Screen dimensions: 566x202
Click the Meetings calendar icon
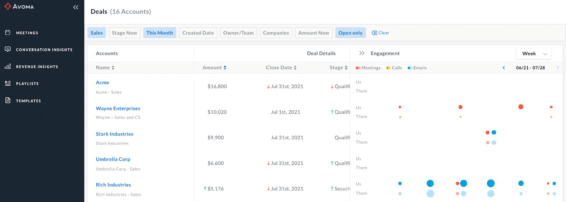[8, 33]
